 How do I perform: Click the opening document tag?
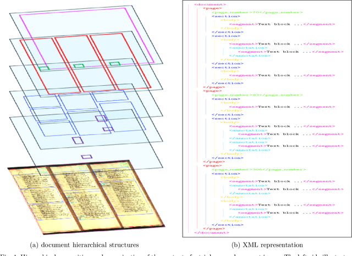pos(208,4)
